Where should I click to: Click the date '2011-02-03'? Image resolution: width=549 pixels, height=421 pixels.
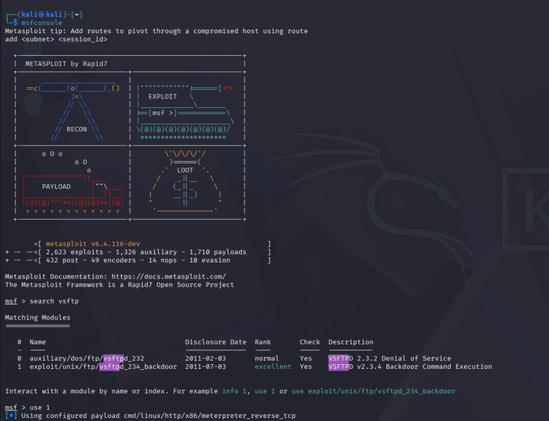coord(206,359)
